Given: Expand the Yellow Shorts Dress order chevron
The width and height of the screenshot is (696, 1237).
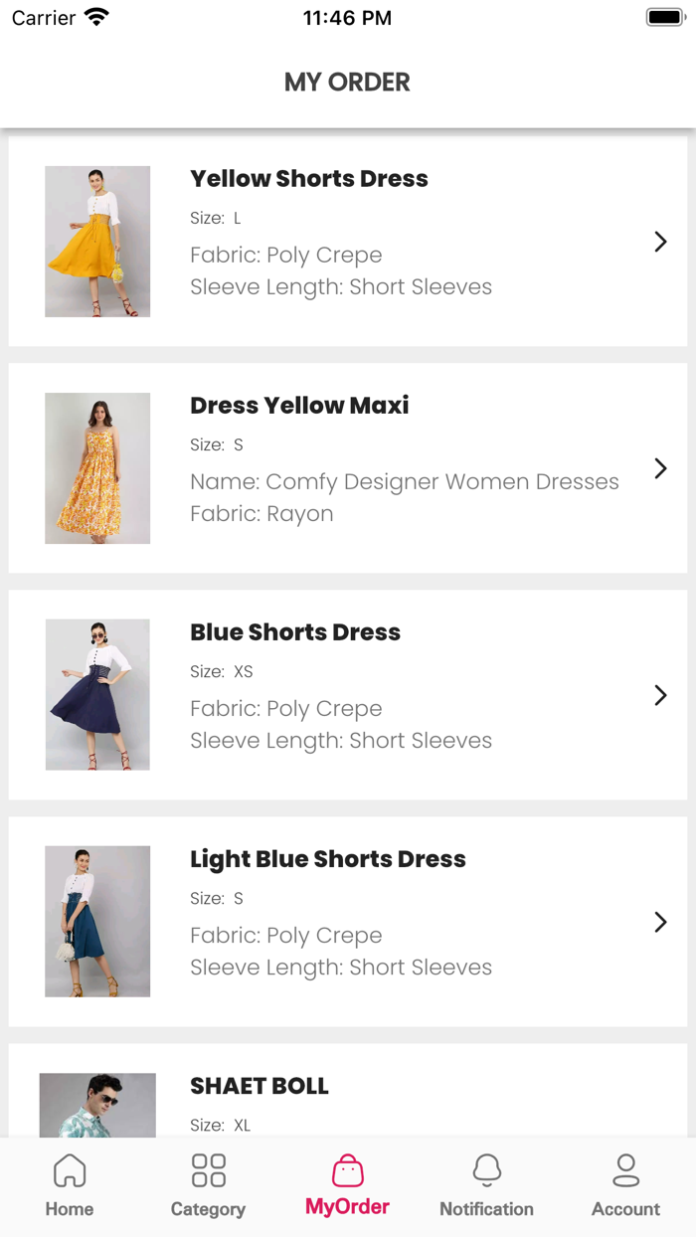Looking at the screenshot, I should tap(660, 242).
